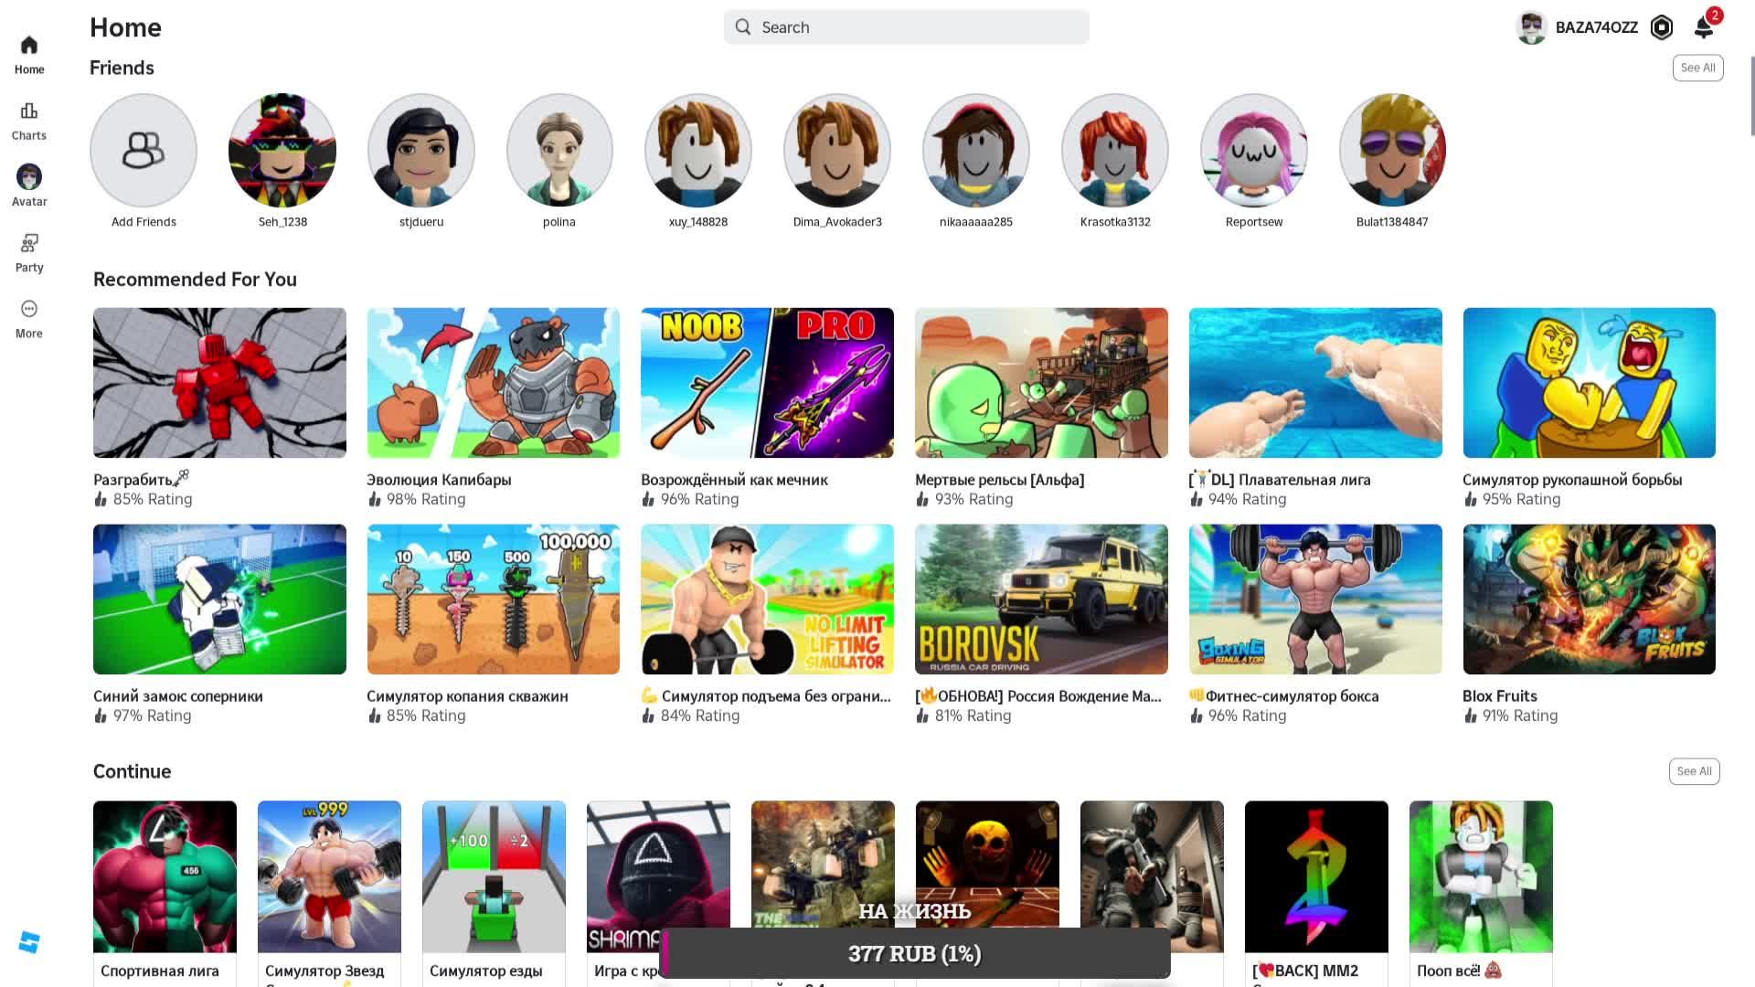Screen dimensions: 1755x987
Task: Click See All next to Friends
Action: click(1697, 68)
